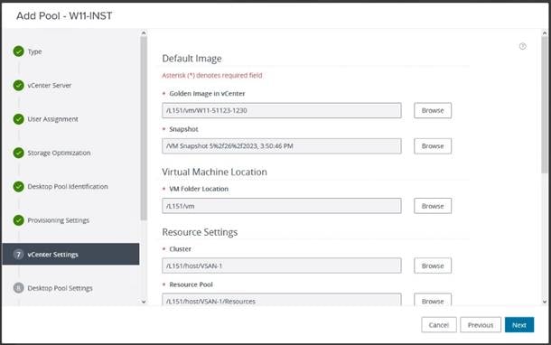Open the help question mark icon
This screenshot has width=551, height=345.
coord(522,46)
